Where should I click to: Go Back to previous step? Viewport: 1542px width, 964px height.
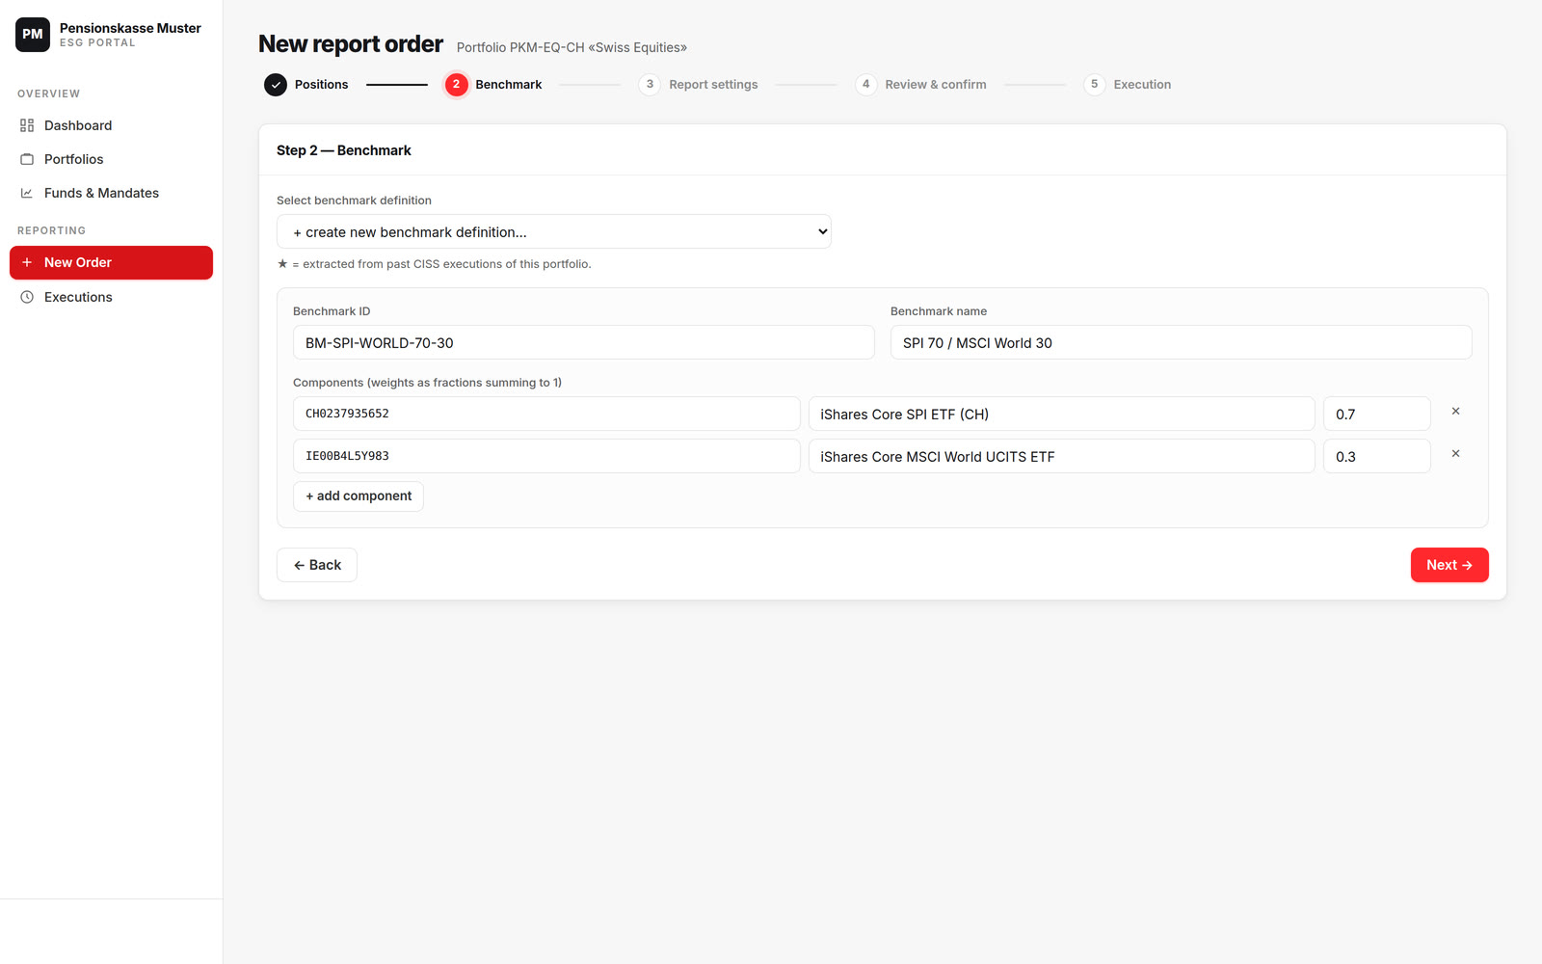[317, 565]
